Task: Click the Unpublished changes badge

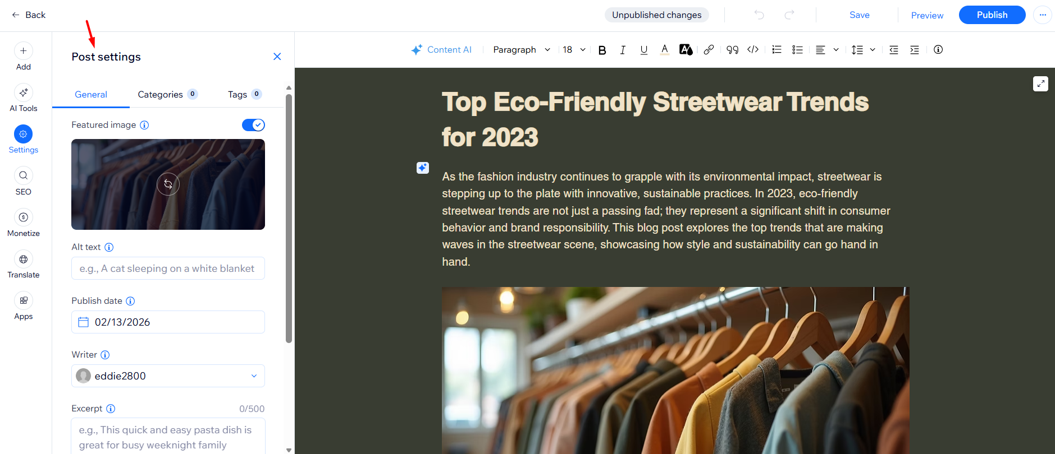Action: pos(656,15)
